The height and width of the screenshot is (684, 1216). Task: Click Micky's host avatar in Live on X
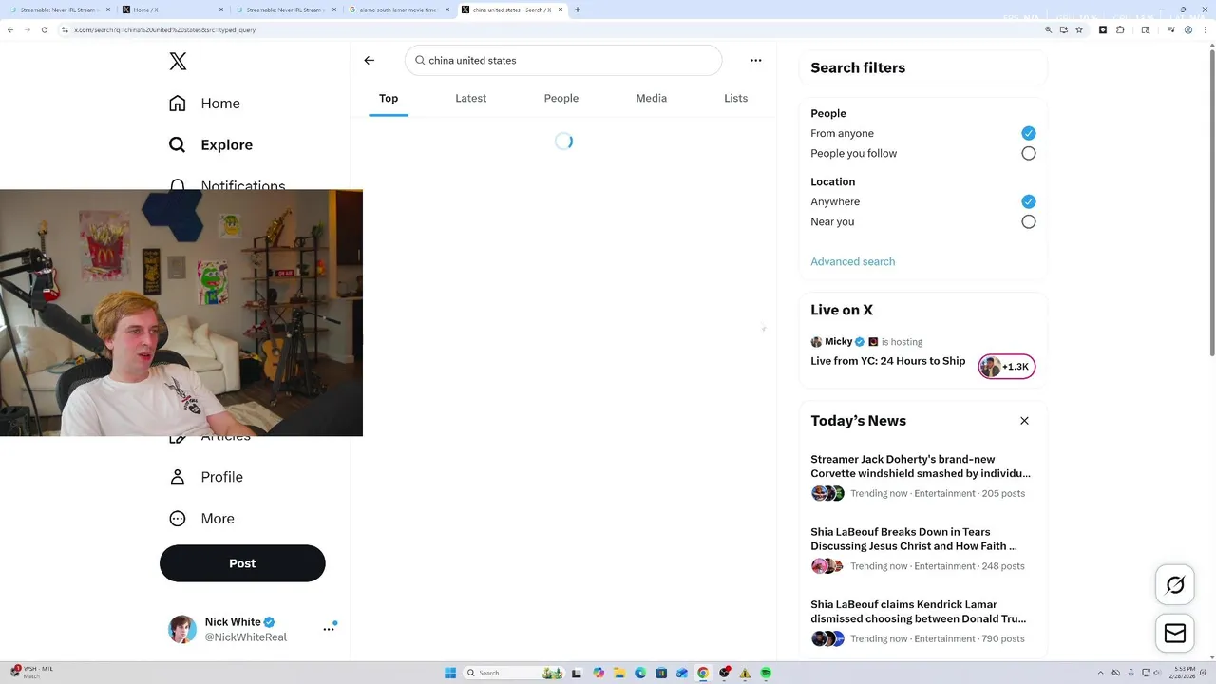coord(816,342)
